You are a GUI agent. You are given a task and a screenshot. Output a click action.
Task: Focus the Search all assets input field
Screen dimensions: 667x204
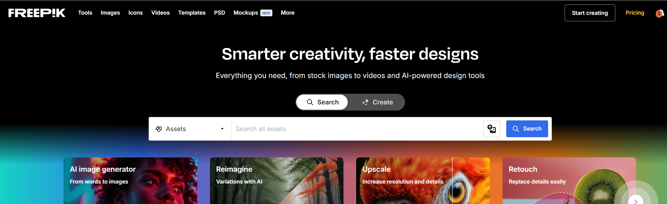pyautogui.click(x=357, y=129)
